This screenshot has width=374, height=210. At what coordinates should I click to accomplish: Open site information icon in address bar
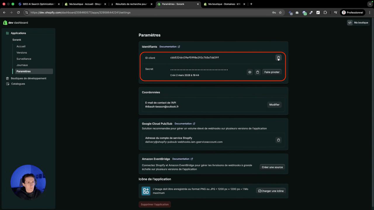[x=27, y=13]
